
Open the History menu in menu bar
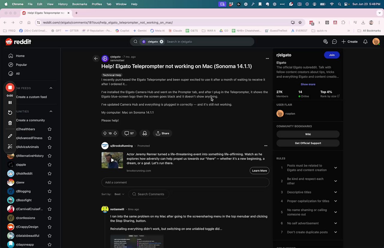tap(63, 4)
